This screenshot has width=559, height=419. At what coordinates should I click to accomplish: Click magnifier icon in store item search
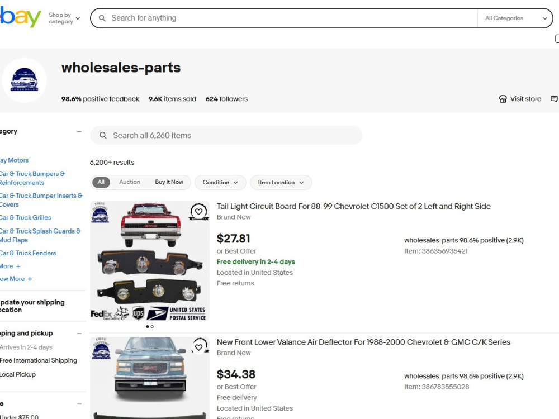(103, 135)
